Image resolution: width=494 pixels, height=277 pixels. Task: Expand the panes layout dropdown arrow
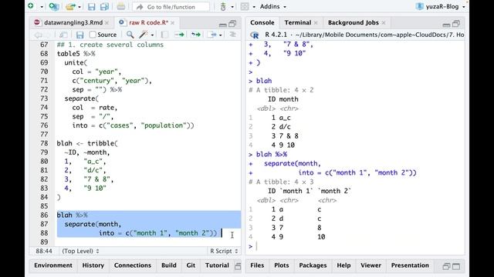click(x=254, y=7)
